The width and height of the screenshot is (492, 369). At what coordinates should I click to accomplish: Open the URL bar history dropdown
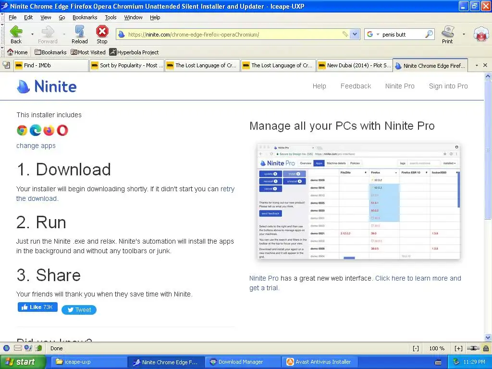click(355, 34)
